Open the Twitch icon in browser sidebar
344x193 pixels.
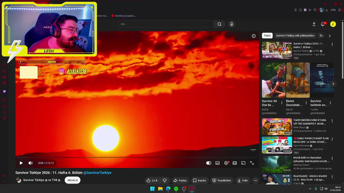[4, 91]
